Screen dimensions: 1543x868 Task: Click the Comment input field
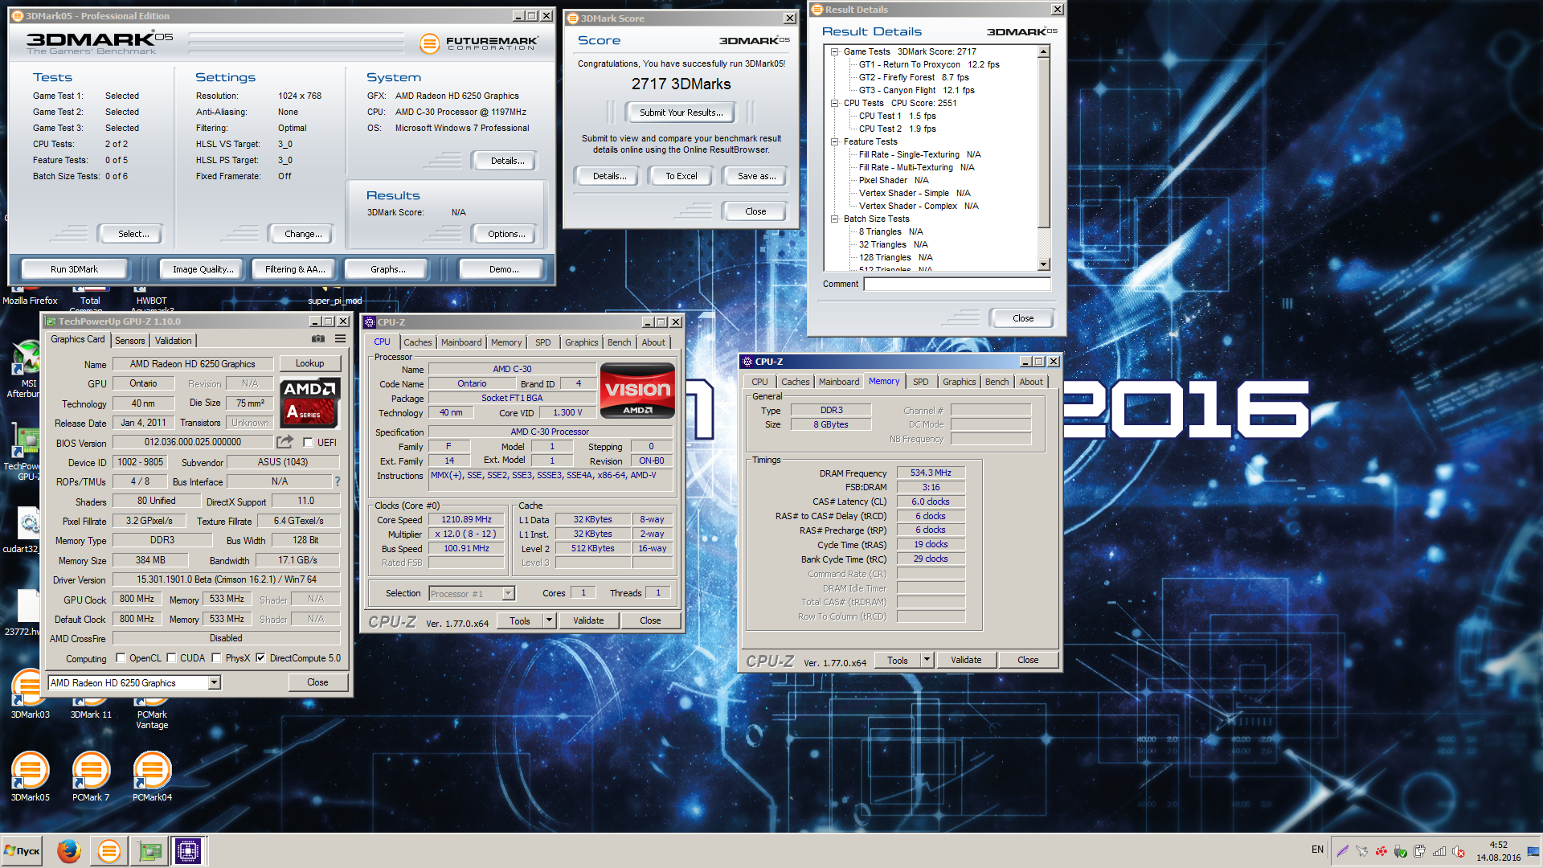point(957,284)
